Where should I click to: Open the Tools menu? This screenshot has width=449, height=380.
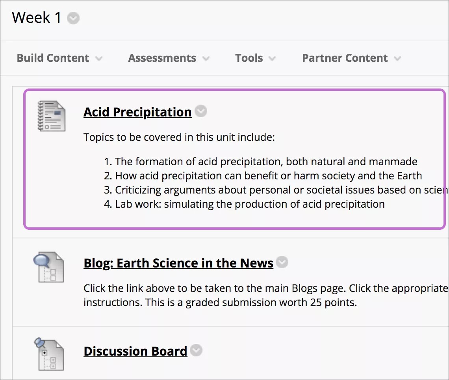point(249,58)
